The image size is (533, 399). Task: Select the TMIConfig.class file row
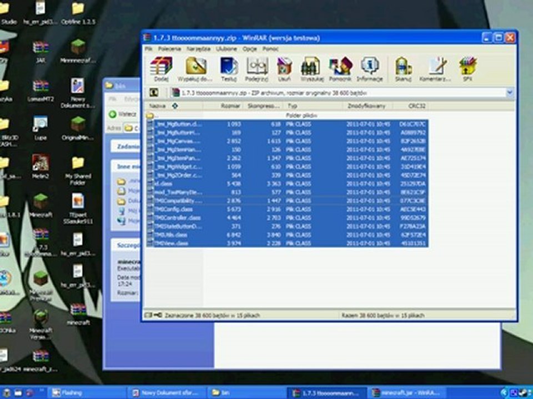click(x=287, y=209)
